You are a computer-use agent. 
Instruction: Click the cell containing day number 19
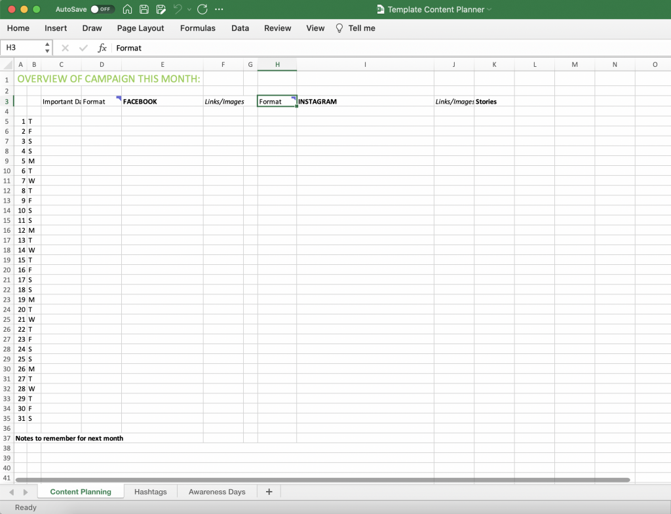tap(20, 300)
